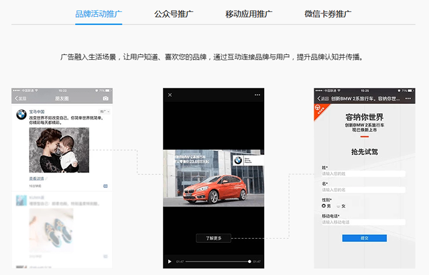Viewport: 429px width, 275px height.
Task: Click the BMW logo avatar in feed
Action: coord(21,114)
